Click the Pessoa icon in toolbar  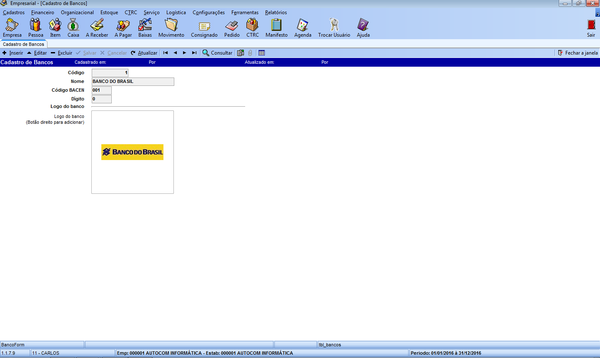click(35, 26)
